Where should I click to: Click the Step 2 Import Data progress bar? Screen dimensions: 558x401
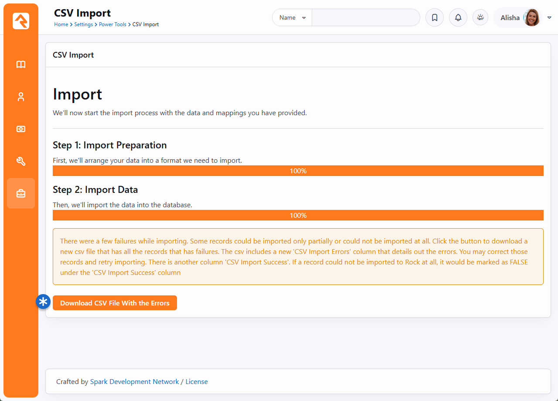coord(298,215)
